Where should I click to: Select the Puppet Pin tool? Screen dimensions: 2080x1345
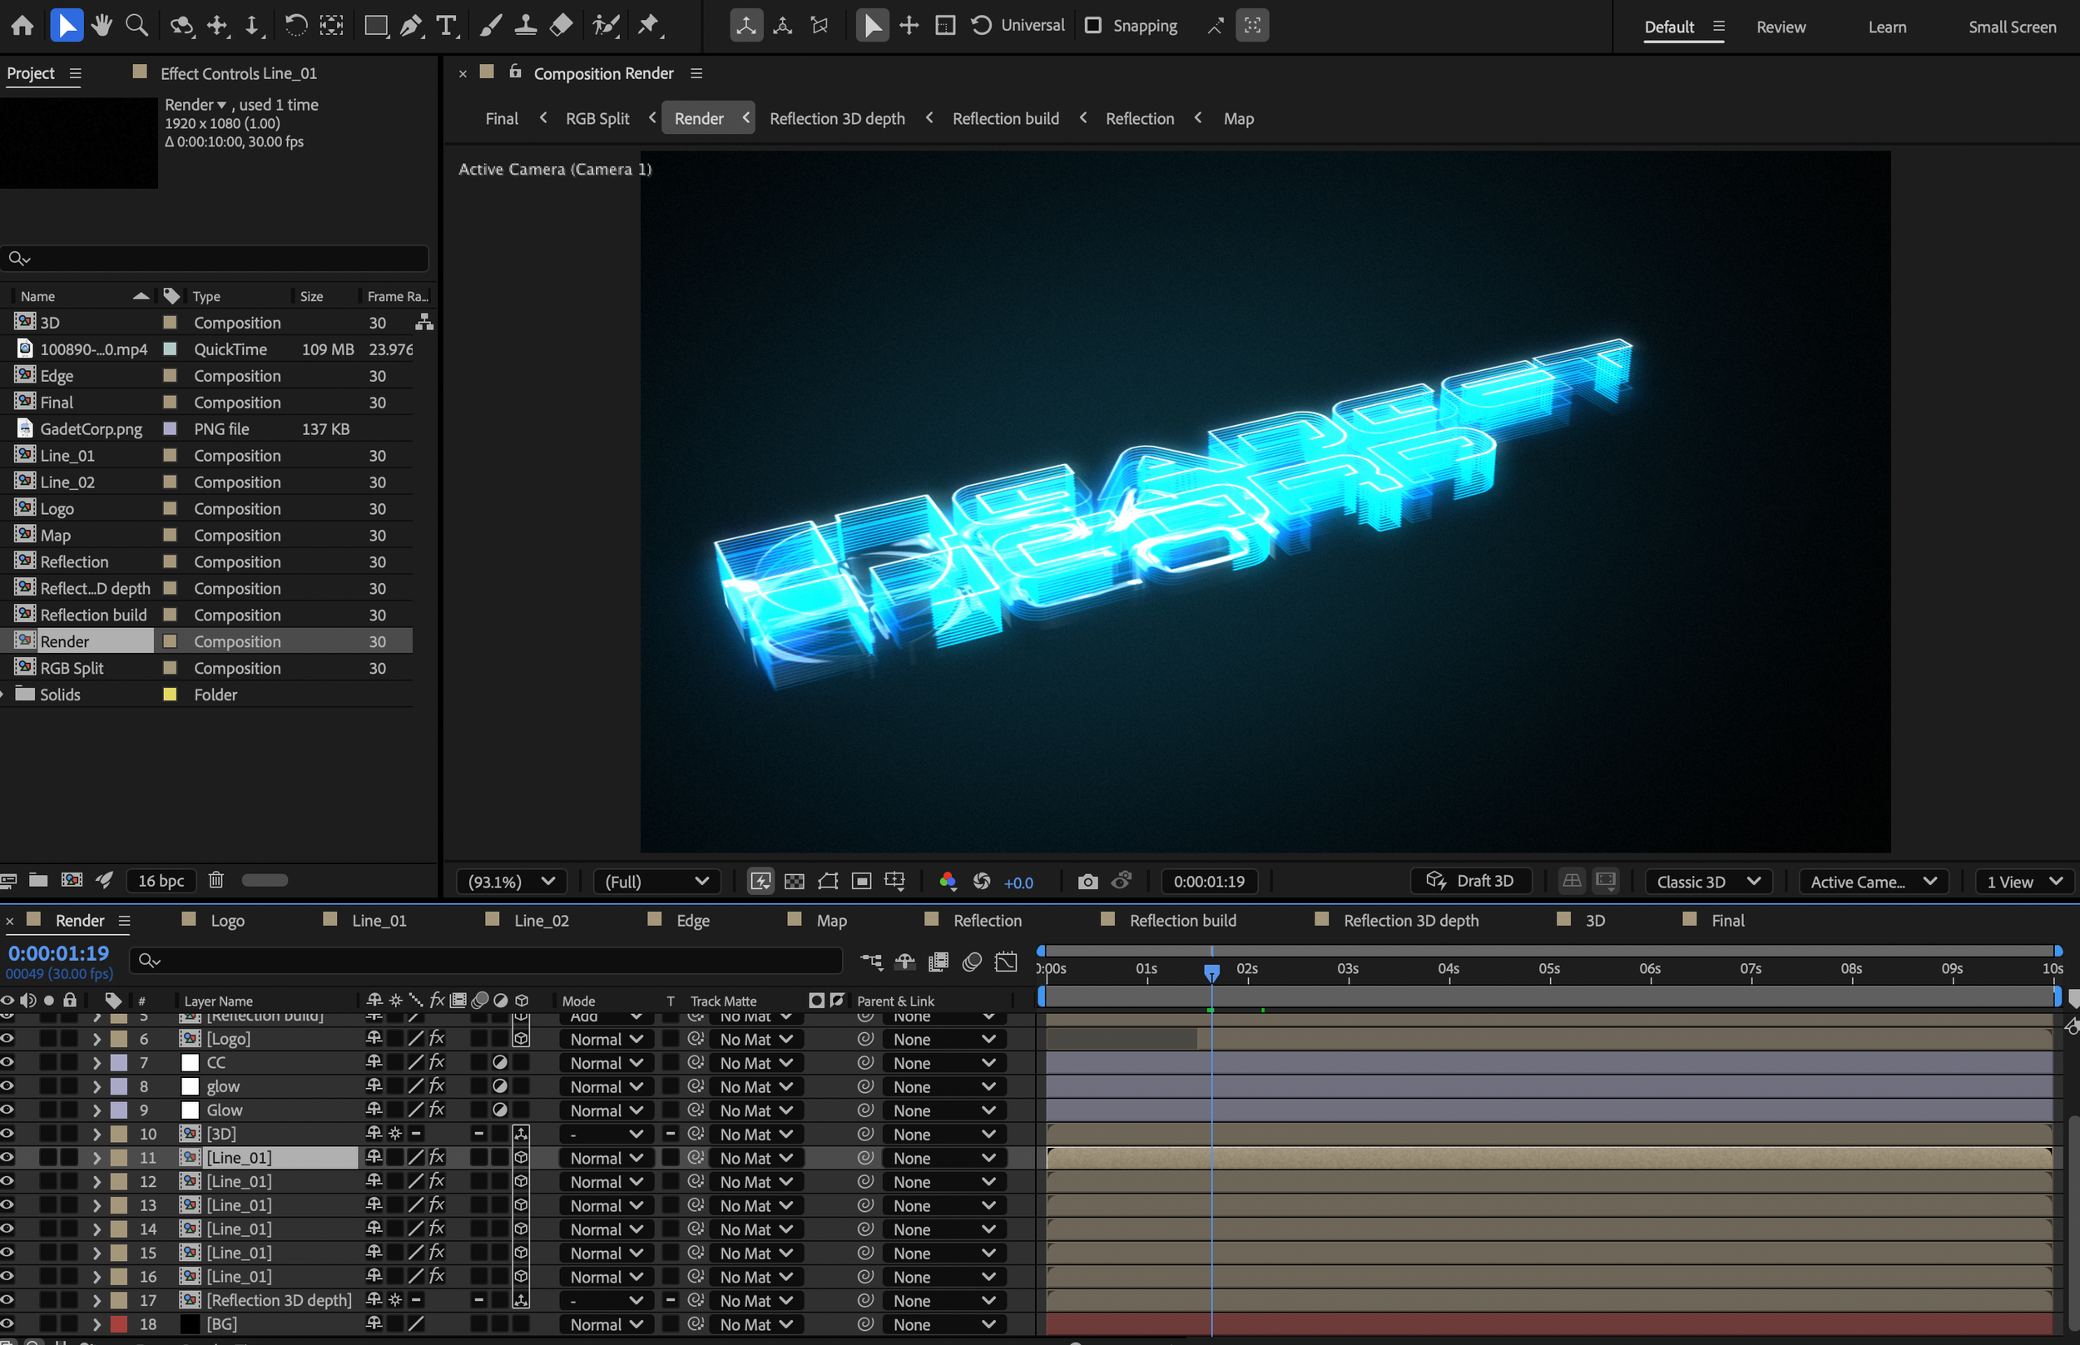click(x=648, y=25)
